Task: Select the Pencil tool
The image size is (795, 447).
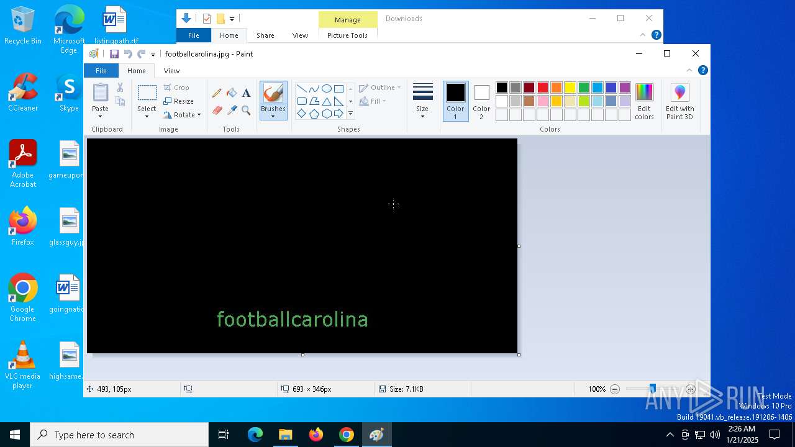Action: pos(217,93)
